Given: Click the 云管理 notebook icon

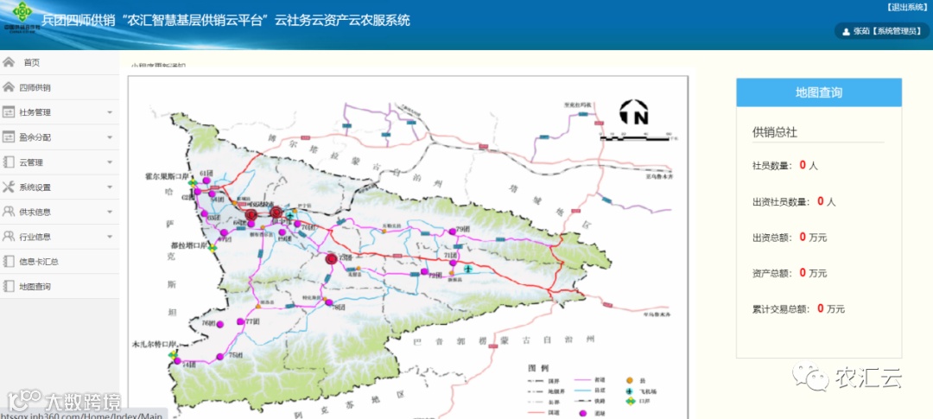Looking at the screenshot, I should coord(9,162).
